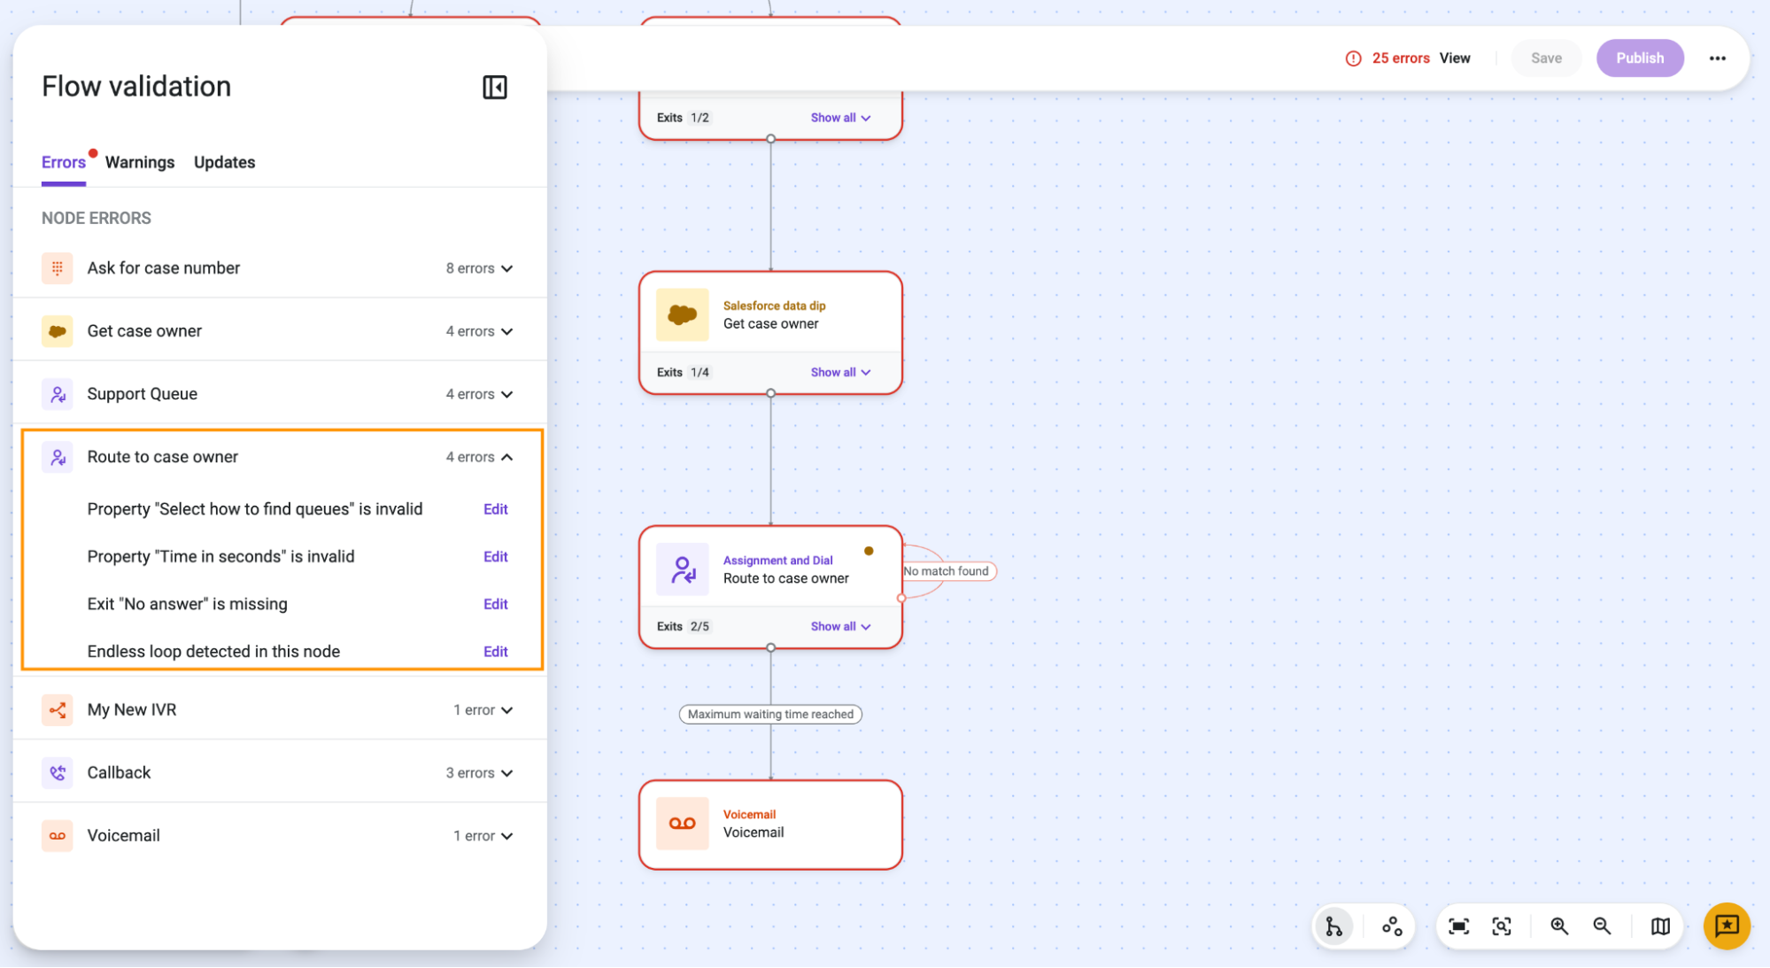Click the Salesforce cloud icon on canvas node
The width and height of the screenshot is (1770, 968).
pyautogui.click(x=682, y=314)
